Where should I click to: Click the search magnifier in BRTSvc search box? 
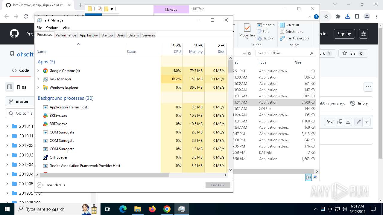coord(311,53)
